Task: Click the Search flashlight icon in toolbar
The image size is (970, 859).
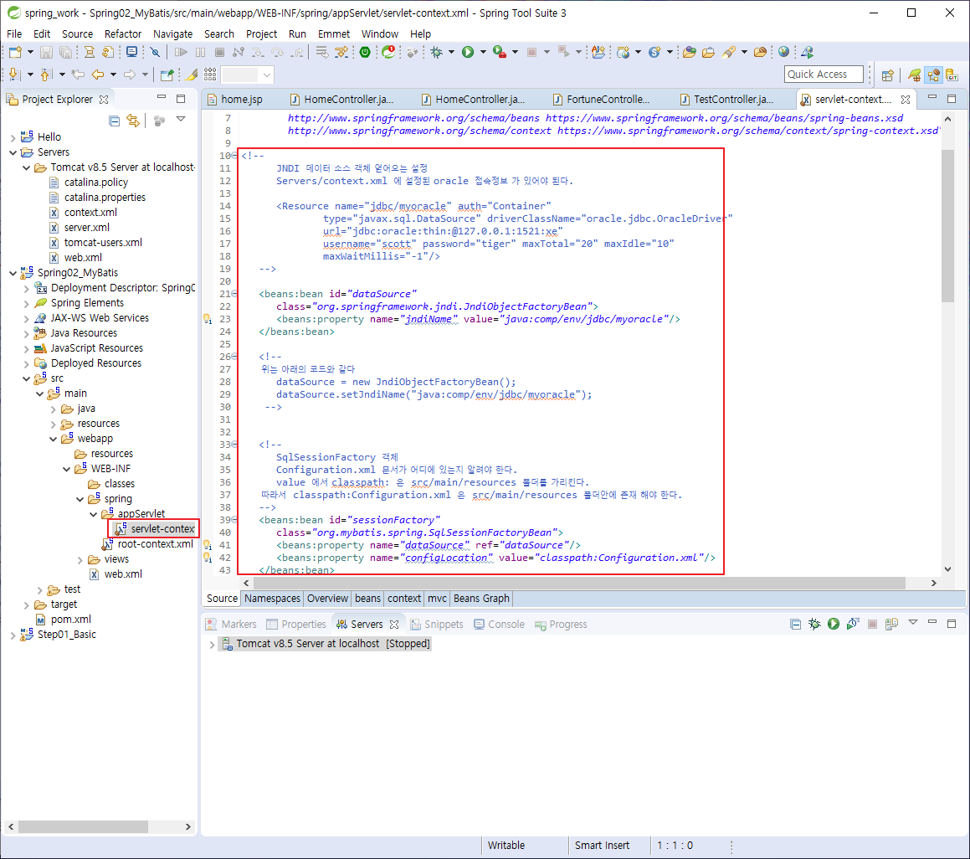Action: point(729,53)
